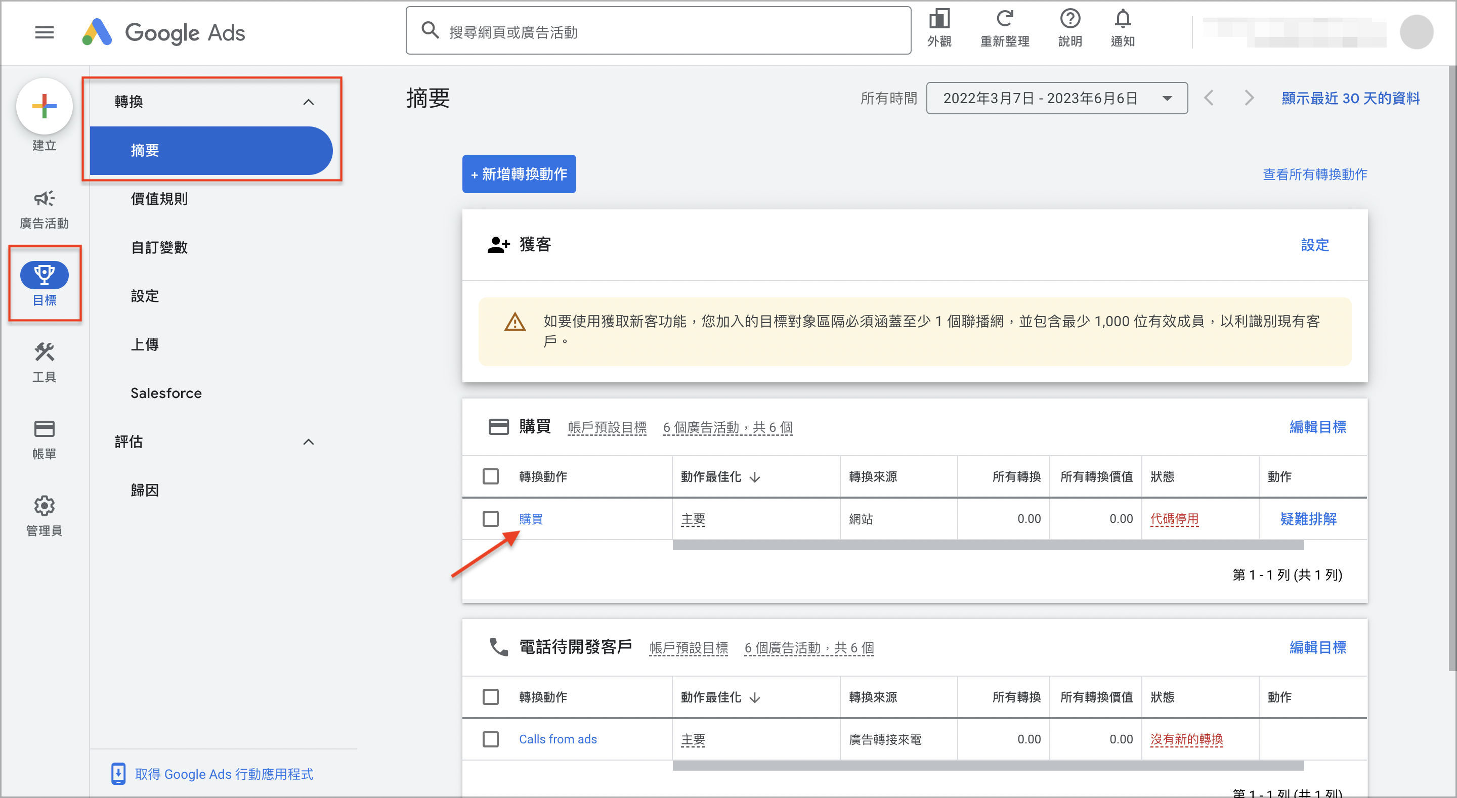Image resolution: width=1457 pixels, height=798 pixels.
Task: Click 顯示最近 30 天的資料 link
Action: [1351, 98]
